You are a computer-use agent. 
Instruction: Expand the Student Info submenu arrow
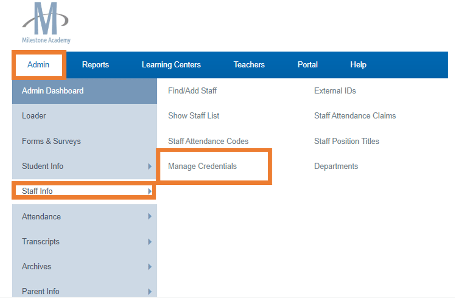pos(150,167)
